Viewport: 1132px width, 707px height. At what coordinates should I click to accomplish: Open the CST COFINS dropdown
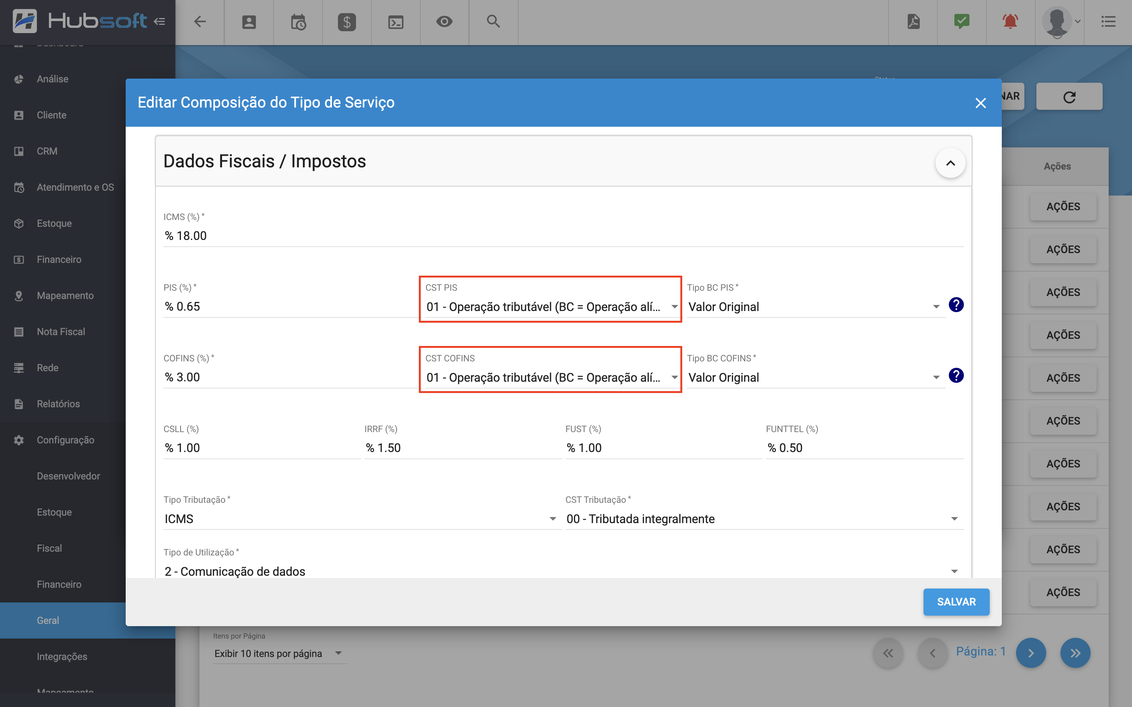[552, 377]
